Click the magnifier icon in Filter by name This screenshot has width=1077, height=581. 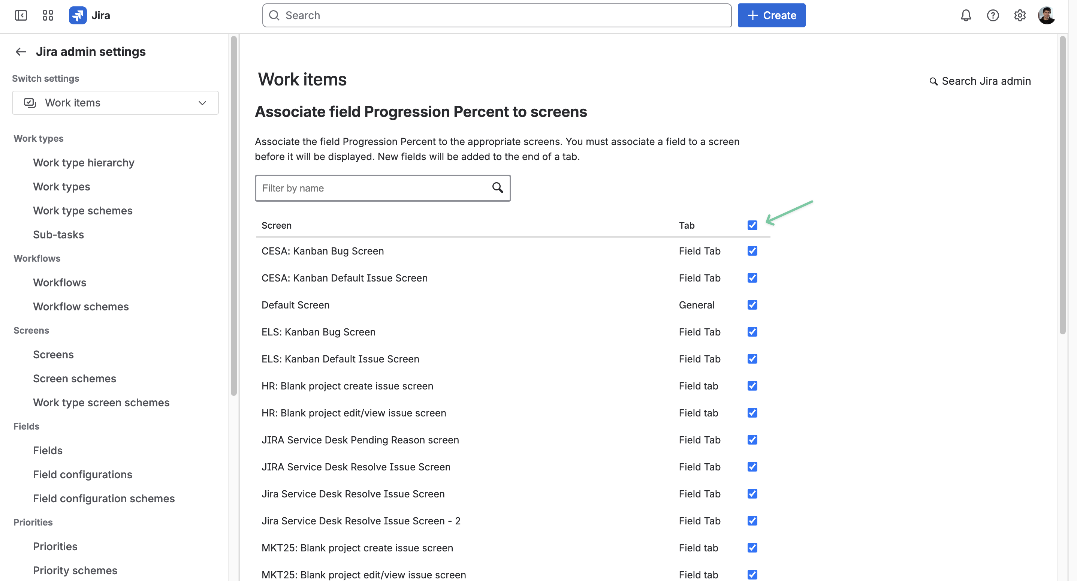pos(498,188)
